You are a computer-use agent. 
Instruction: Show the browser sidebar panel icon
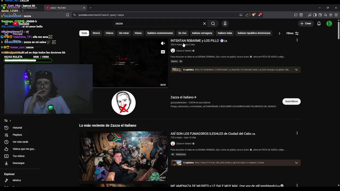pyautogui.click(x=315, y=15)
